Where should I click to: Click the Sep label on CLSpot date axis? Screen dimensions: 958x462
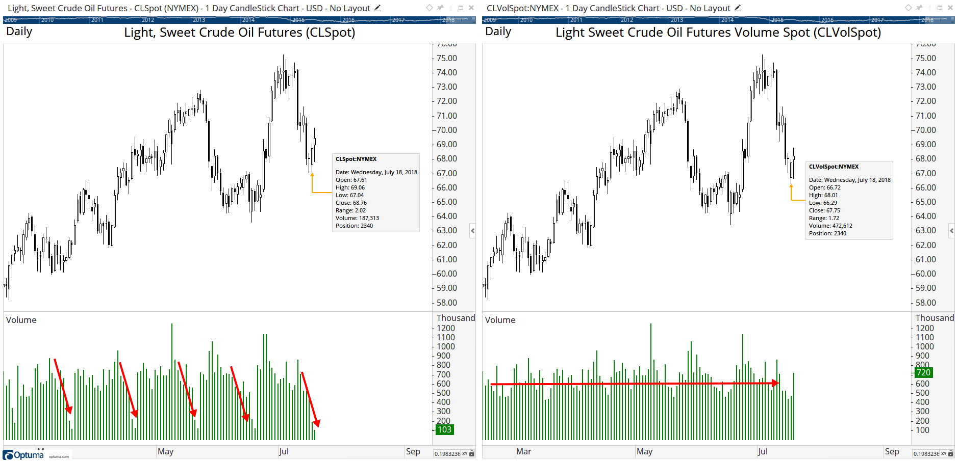coord(413,451)
